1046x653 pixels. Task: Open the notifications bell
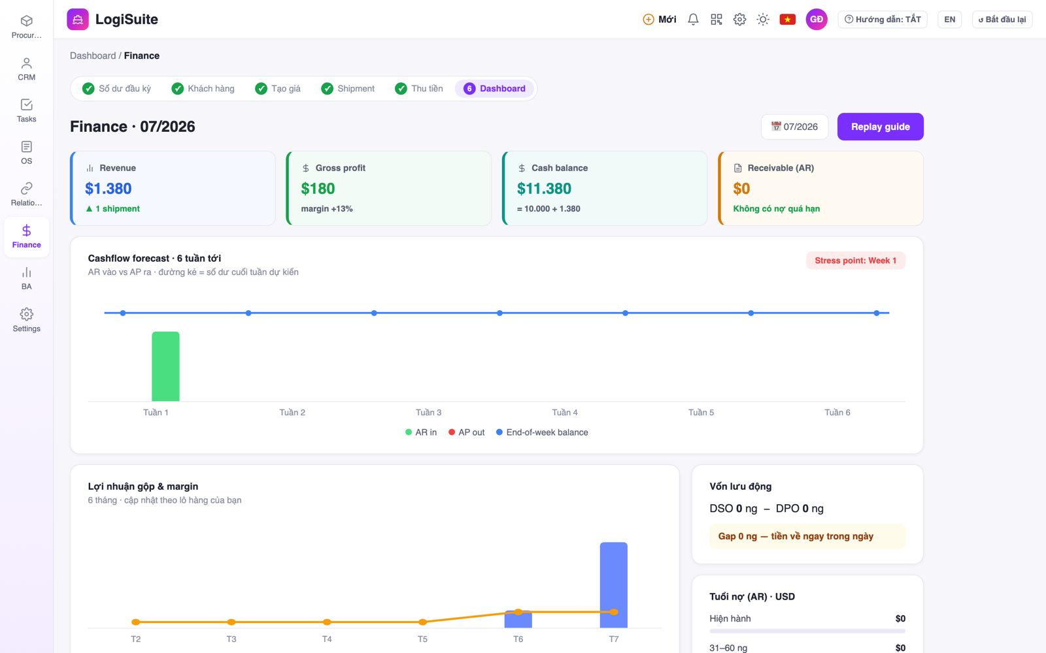[x=693, y=20]
